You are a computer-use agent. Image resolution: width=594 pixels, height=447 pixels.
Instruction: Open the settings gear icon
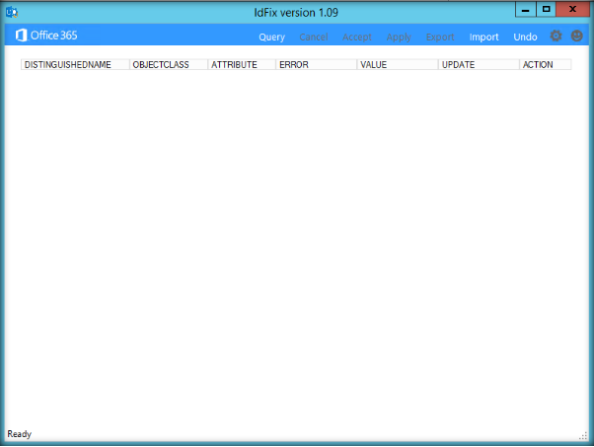tap(556, 36)
